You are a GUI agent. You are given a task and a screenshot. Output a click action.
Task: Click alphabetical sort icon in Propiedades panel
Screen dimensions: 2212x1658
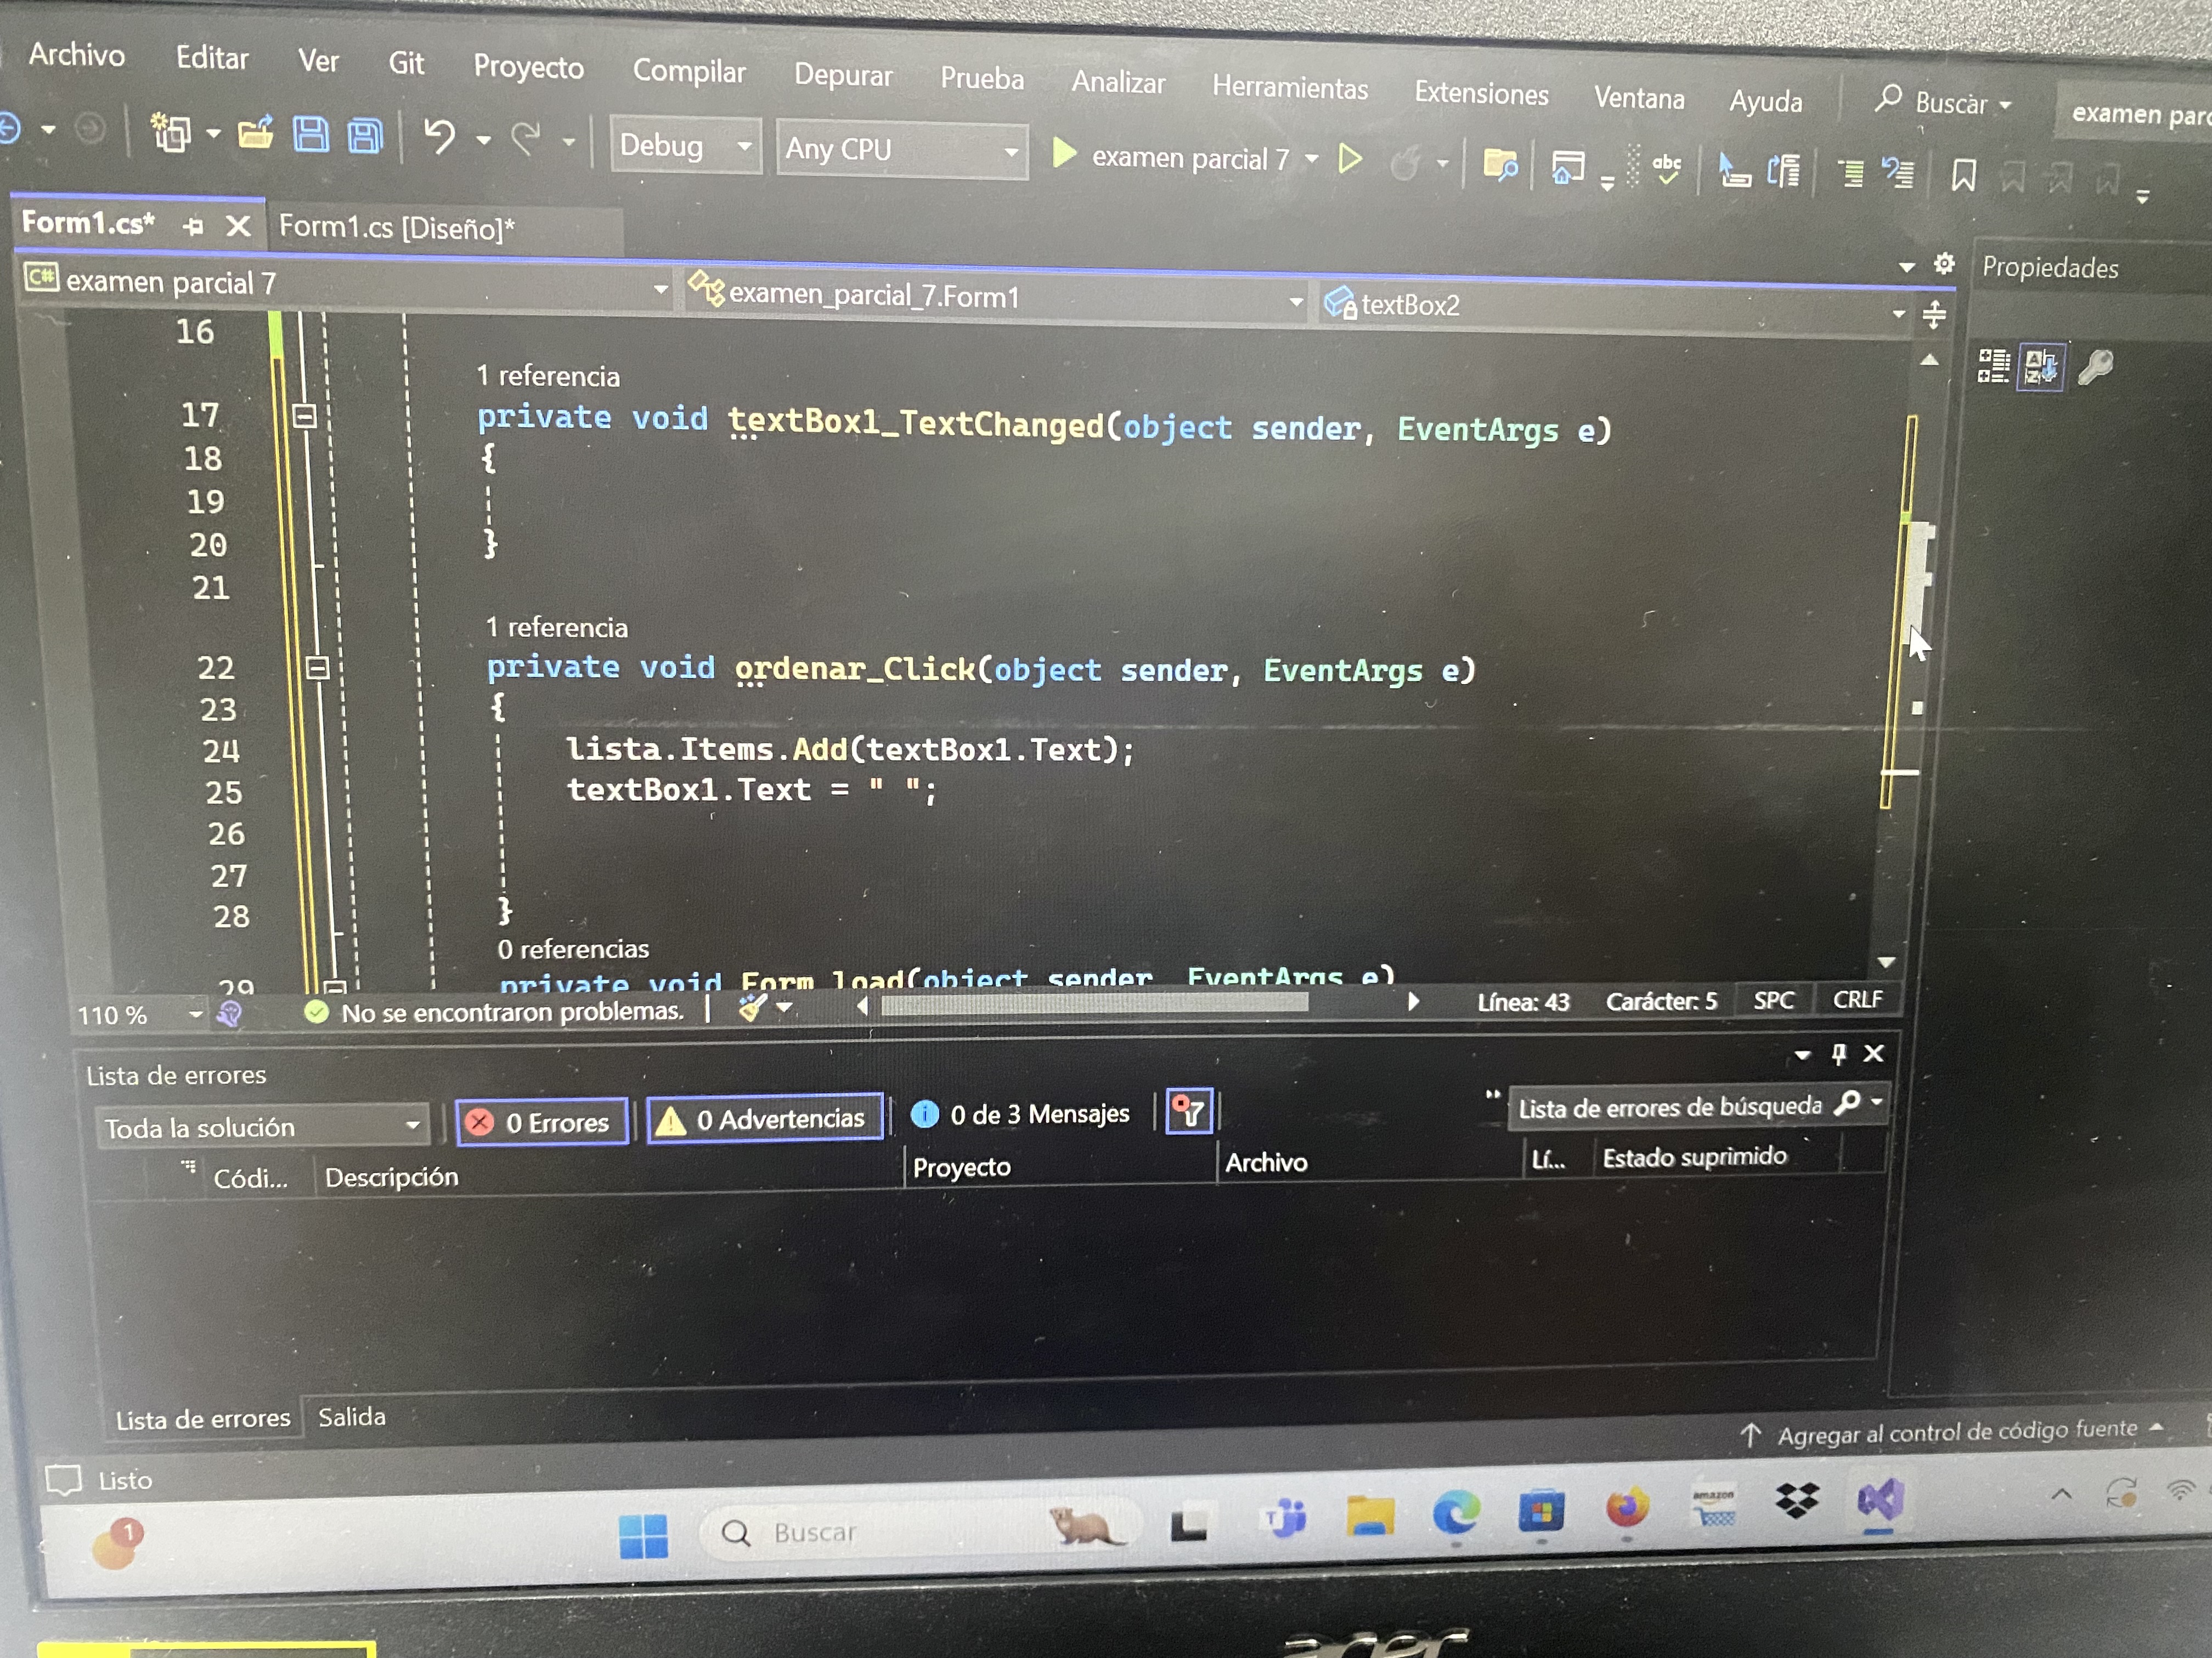(2040, 367)
